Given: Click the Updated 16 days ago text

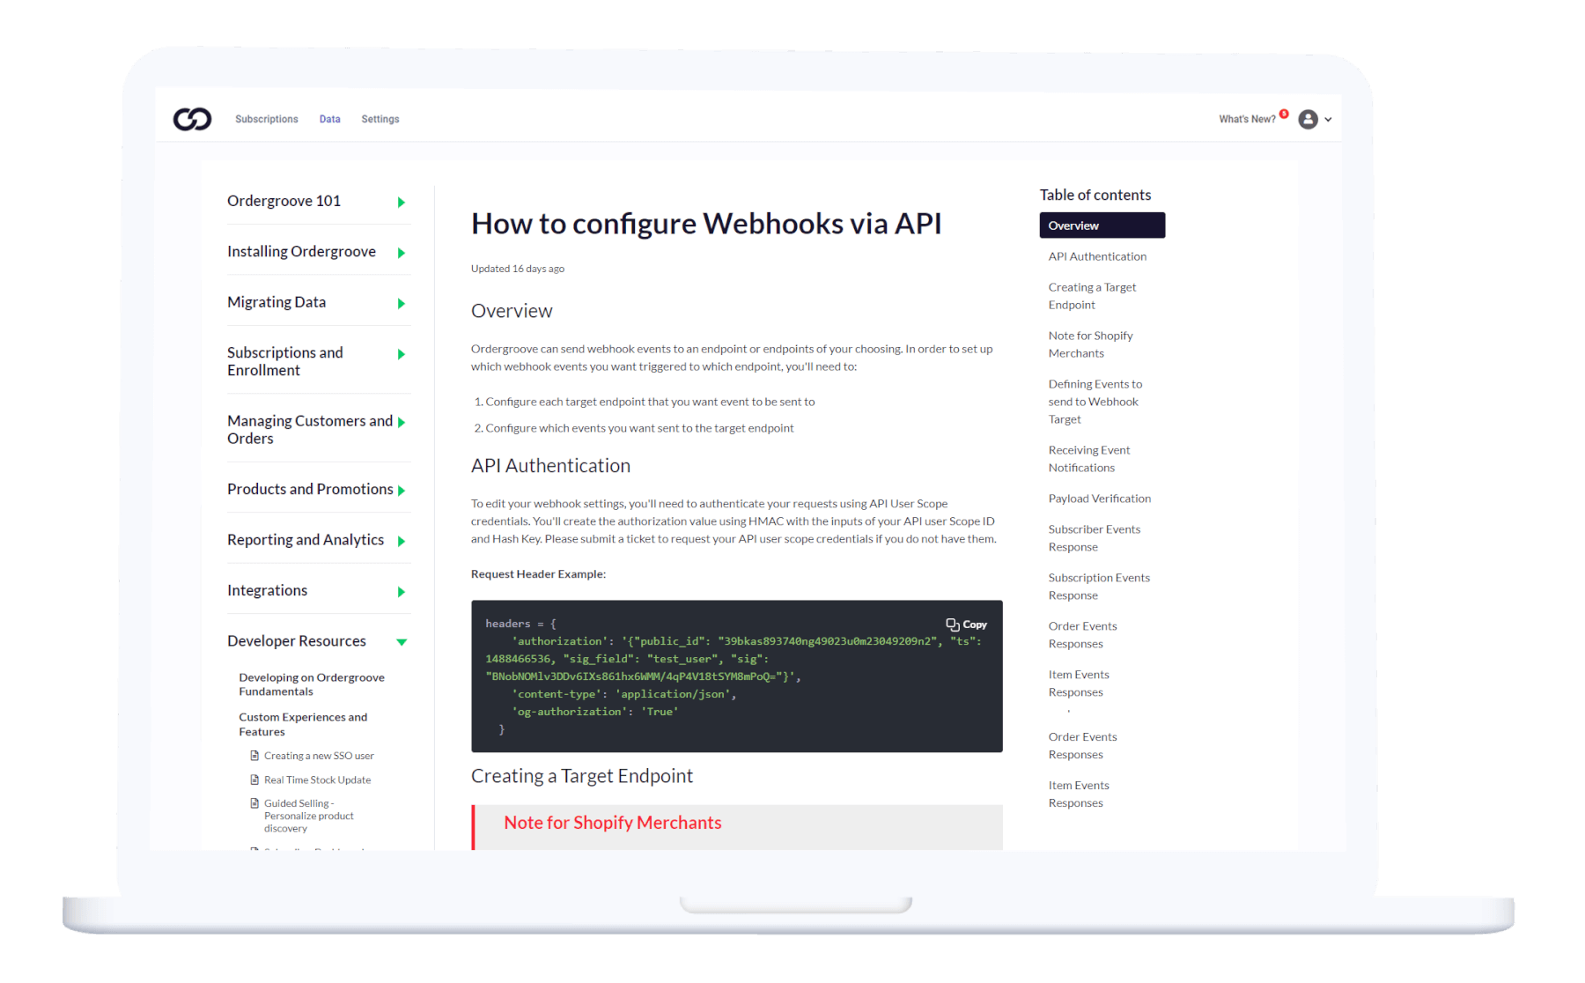Looking at the screenshot, I should (518, 269).
